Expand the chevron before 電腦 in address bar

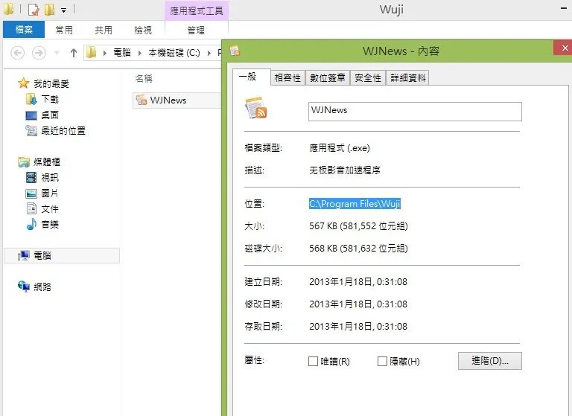[105, 53]
